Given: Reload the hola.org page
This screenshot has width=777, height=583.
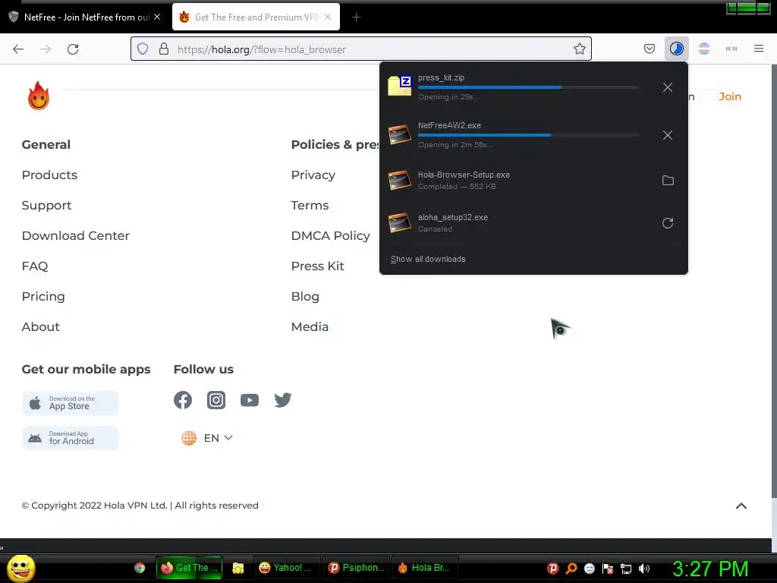Looking at the screenshot, I should 73,49.
